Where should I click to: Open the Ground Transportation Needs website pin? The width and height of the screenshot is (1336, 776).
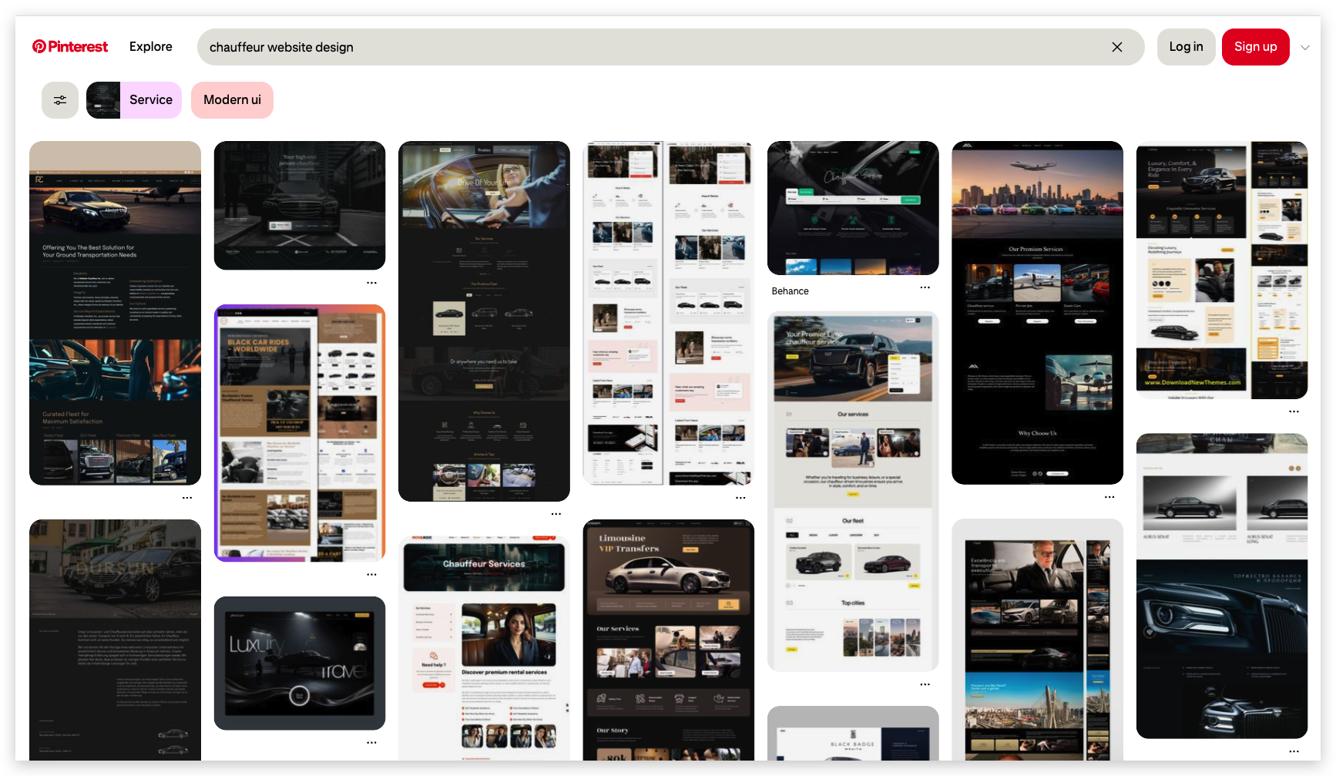[x=115, y=313]
